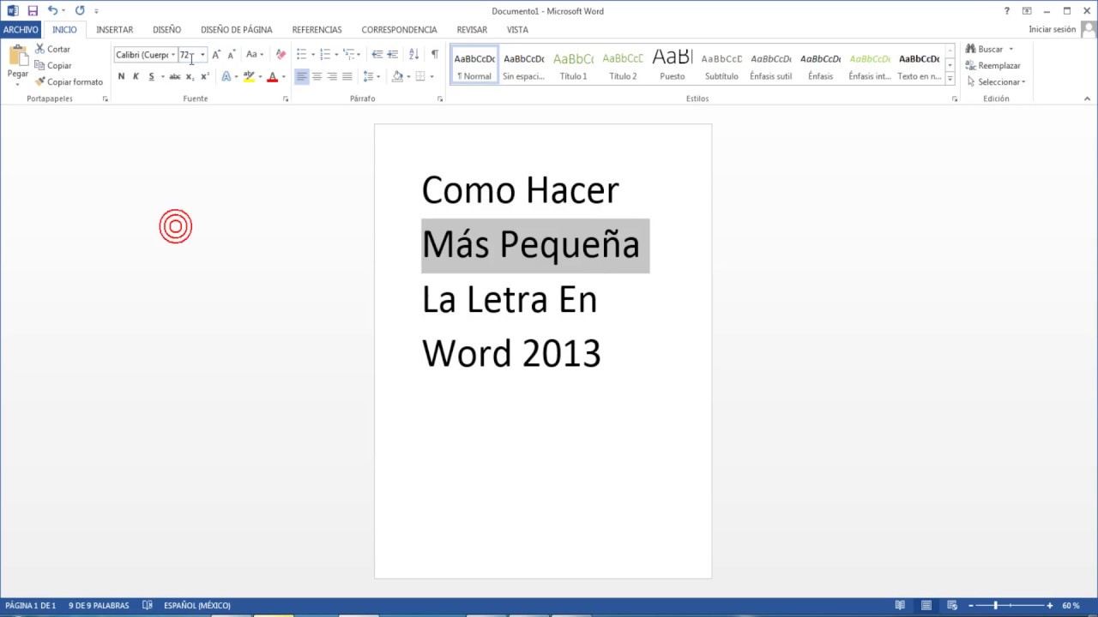Open the ARCHIVO tab
Image resolution: width=1098 pixels, height=617 pixels.
21,30
